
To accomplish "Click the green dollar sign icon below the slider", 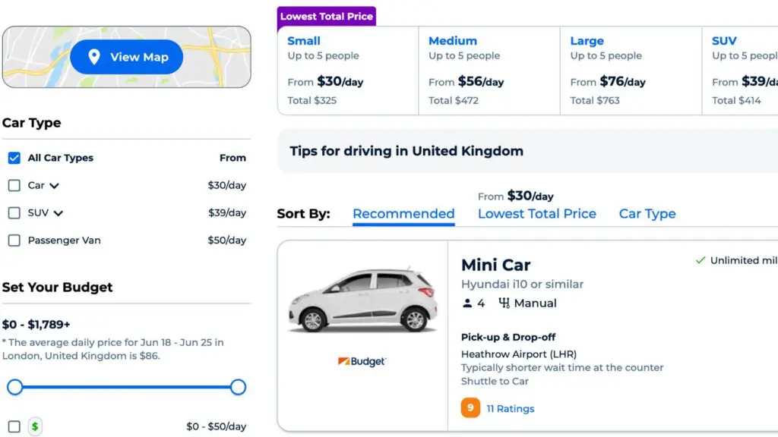I will (x=33, y=426).
